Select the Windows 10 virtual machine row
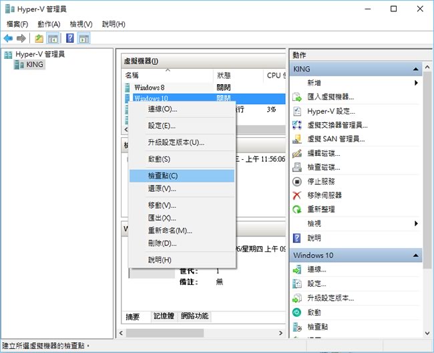 tap(204, 98)
